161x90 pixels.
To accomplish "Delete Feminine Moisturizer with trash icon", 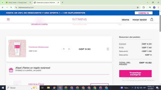I will pyautogui.click(x=108, y=49).
